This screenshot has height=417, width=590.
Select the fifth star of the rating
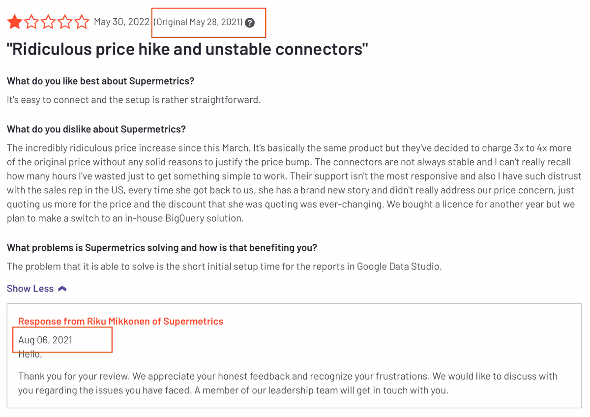(x=82, y=22)
